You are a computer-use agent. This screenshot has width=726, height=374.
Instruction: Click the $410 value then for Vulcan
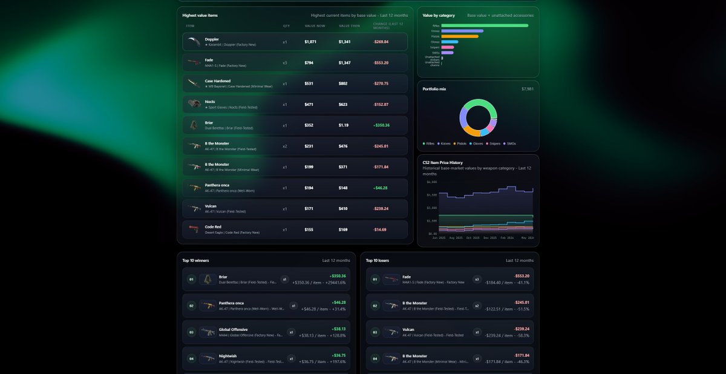(343, 209)
